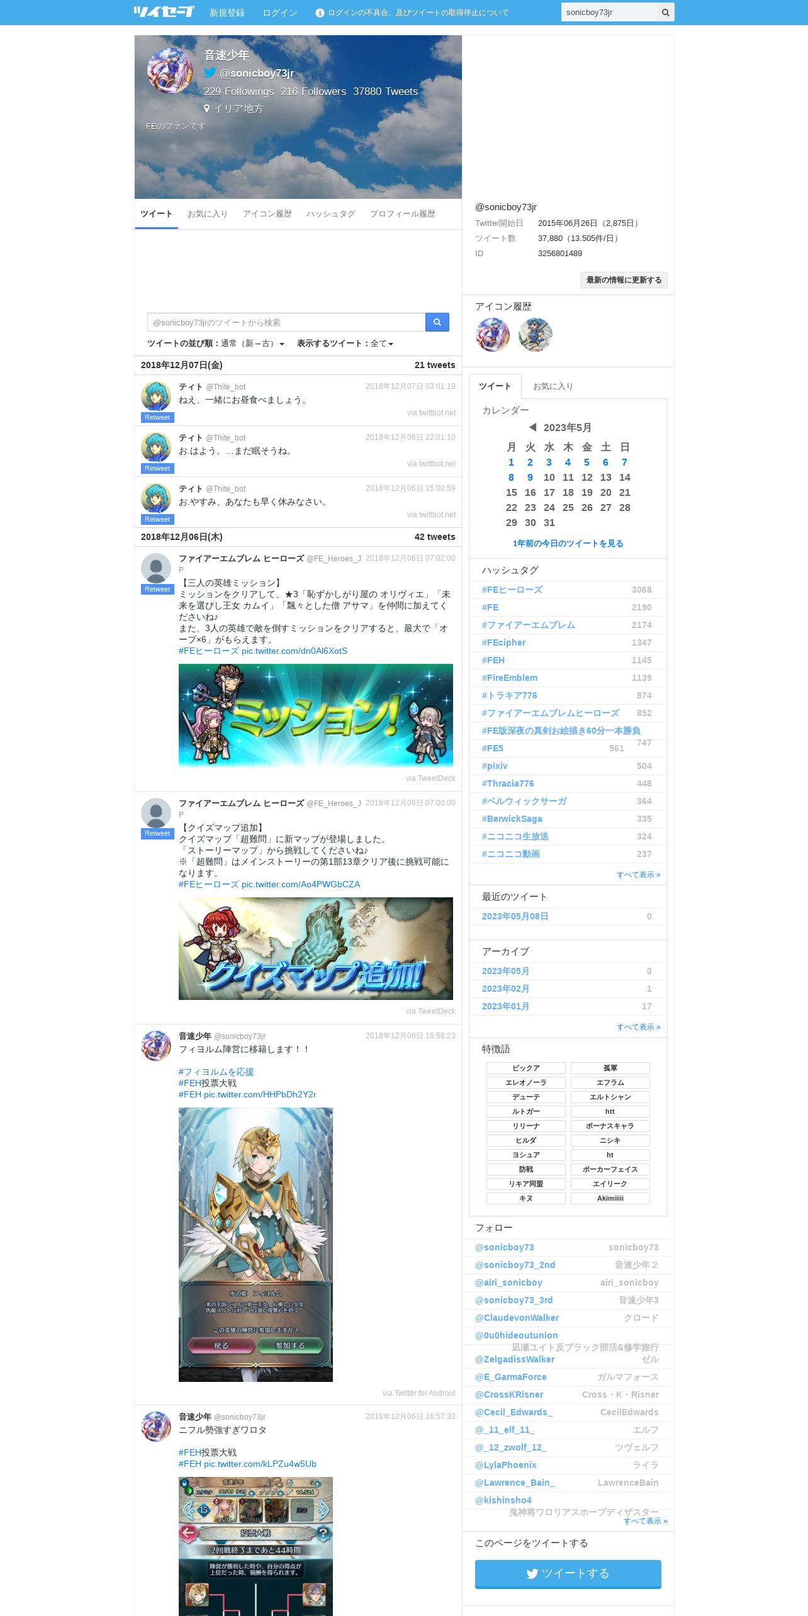Open the #フィヨルムを応援 hashtag in tweet
Screen dimensions: 808x1616
216,1072
